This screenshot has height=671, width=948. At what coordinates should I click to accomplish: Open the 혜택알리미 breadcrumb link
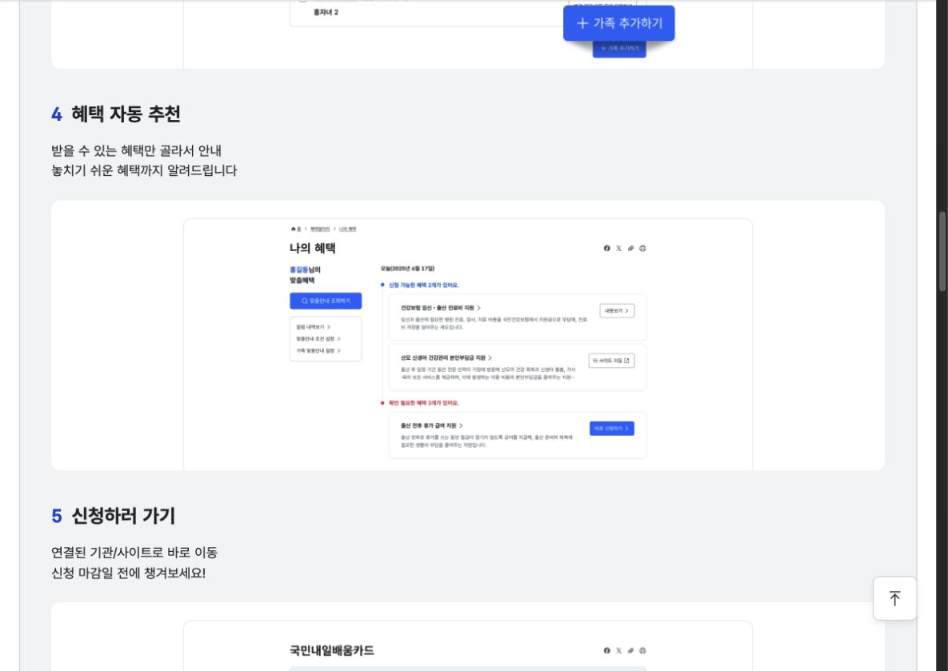[320, 229]
